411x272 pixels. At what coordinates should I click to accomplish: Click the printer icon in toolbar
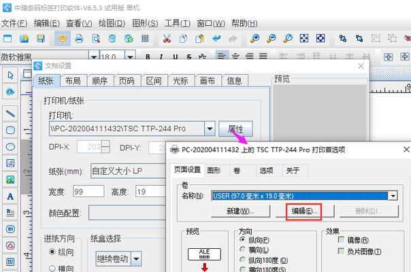click(79, 39)
